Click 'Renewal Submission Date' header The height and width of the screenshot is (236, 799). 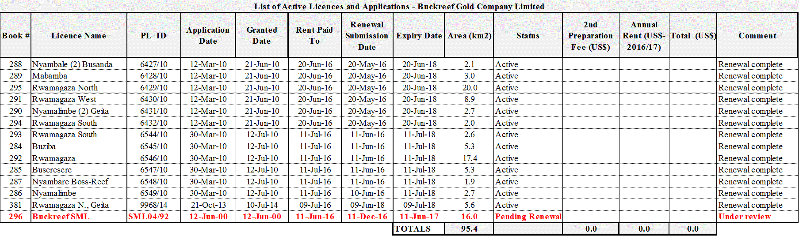click(x=367, y=36)
